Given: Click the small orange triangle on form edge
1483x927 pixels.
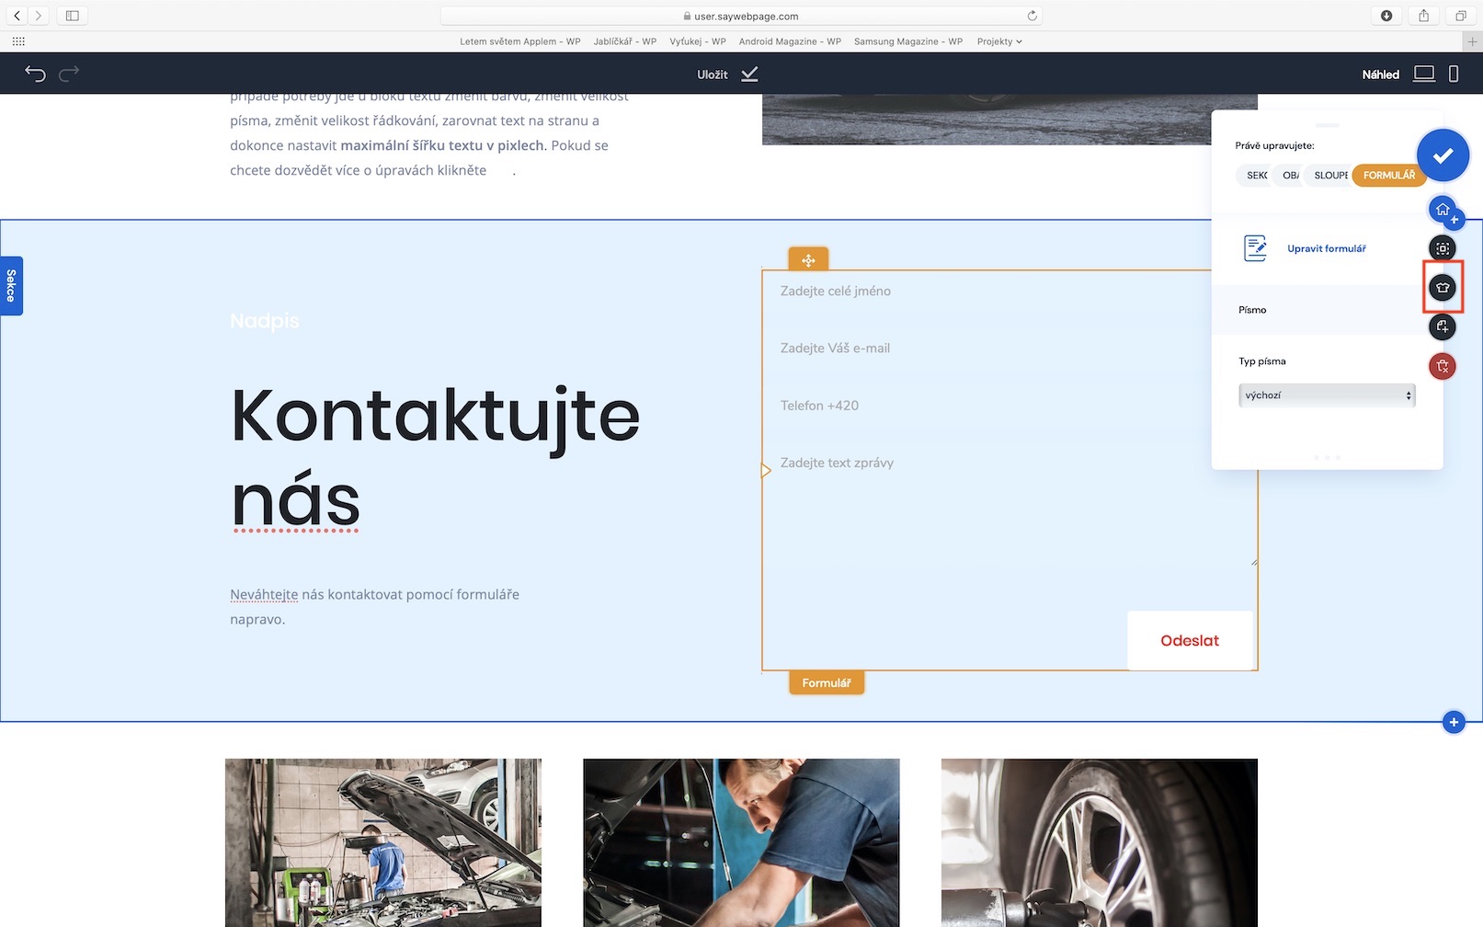Looking at the screenshot, I should pos(766,470).
